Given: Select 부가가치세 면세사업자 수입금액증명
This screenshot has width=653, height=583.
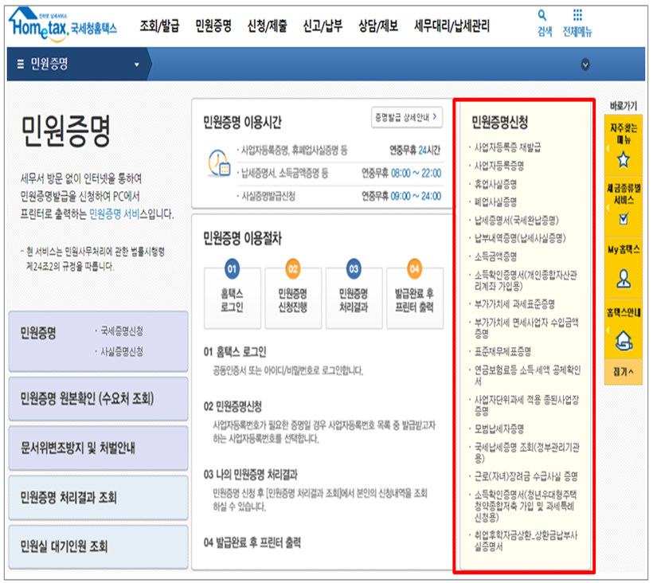Looking at the screenshot, I should coord(526,327).
